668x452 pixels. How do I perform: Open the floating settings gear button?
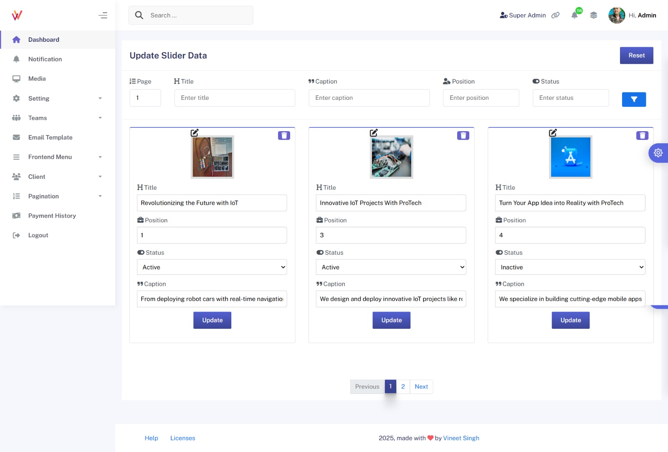point(658,153)
